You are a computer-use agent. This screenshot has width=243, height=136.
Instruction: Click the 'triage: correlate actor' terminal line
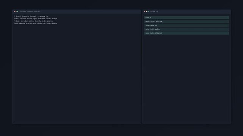point(34,21)
